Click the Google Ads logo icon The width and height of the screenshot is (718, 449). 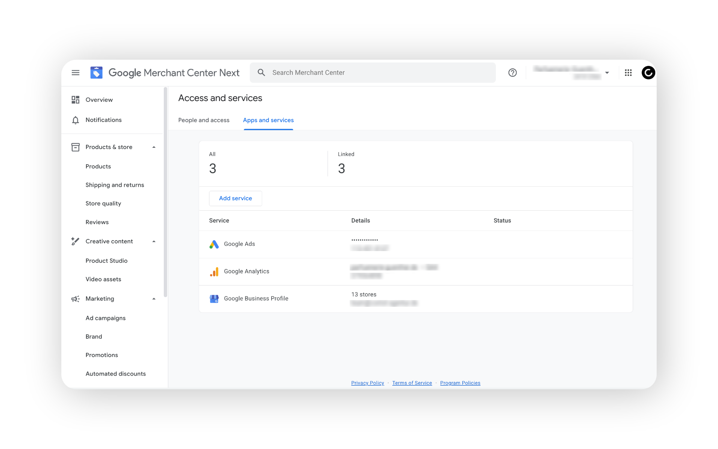(214, 244)
